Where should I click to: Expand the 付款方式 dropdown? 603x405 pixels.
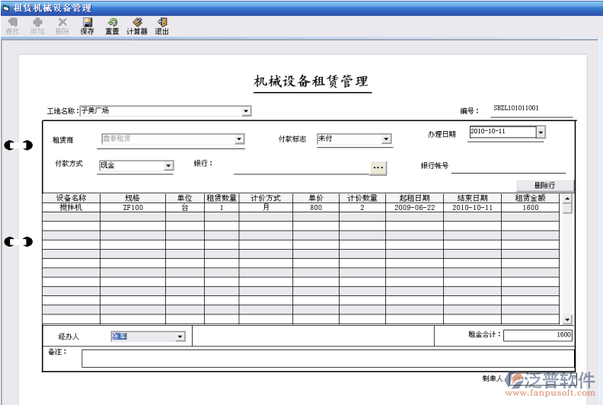click(168, 165)
